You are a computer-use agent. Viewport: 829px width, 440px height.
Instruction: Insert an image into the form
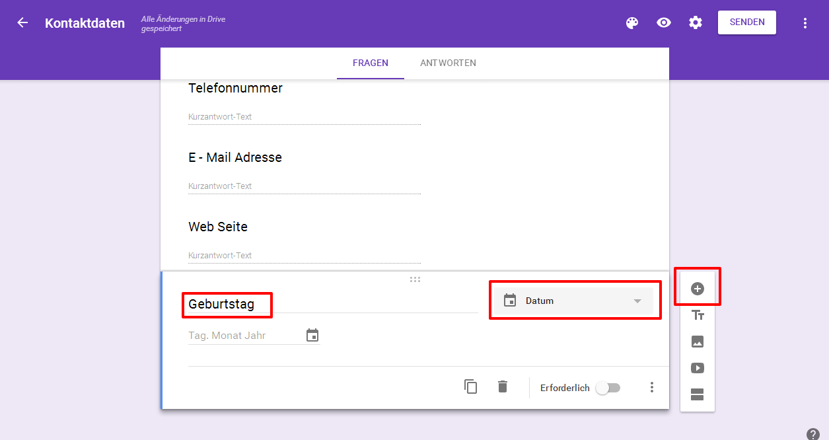697,342
